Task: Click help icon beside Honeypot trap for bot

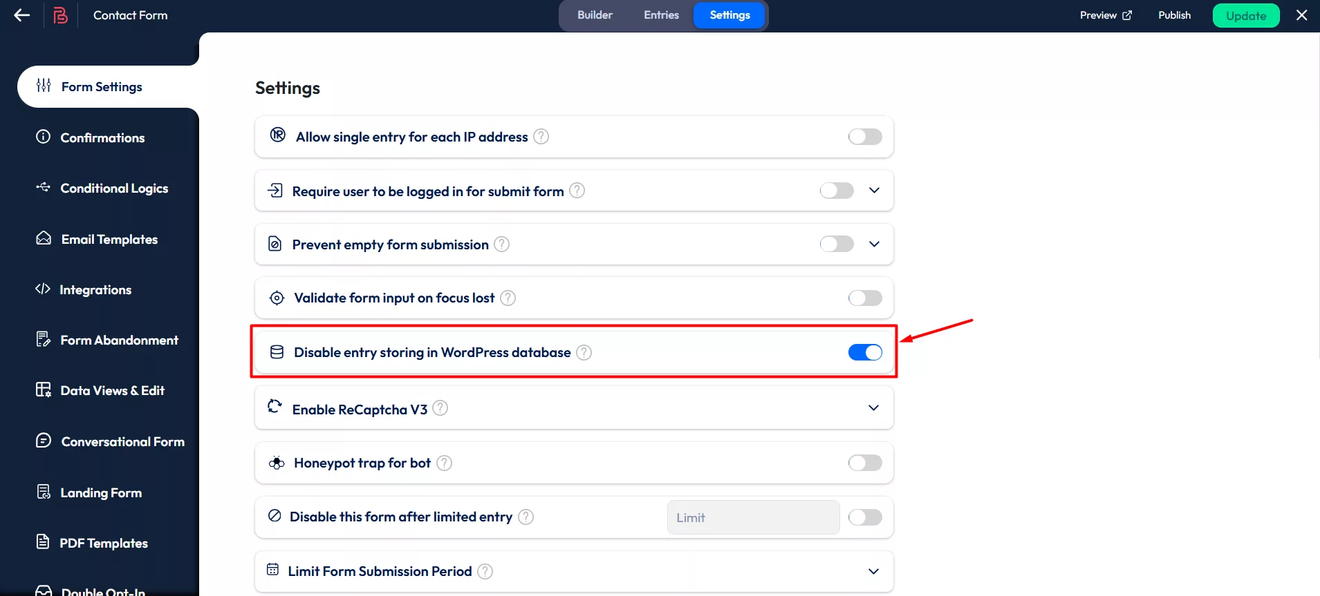Action: (445, 463)
